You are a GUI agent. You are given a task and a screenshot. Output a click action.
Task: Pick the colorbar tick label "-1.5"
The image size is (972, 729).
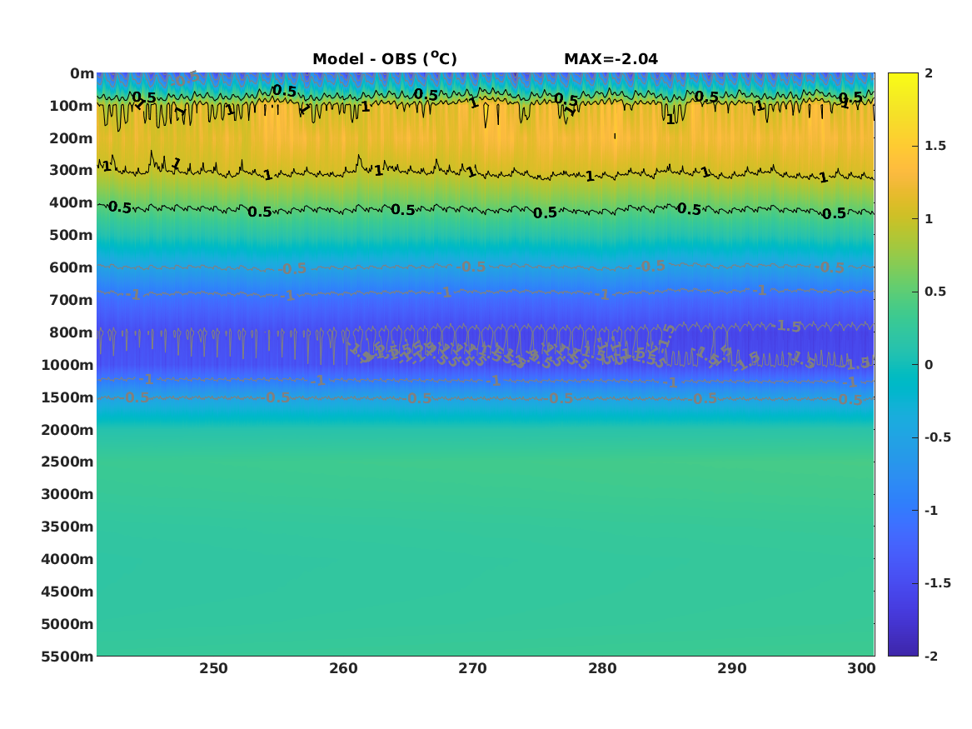tap(937, 583)
